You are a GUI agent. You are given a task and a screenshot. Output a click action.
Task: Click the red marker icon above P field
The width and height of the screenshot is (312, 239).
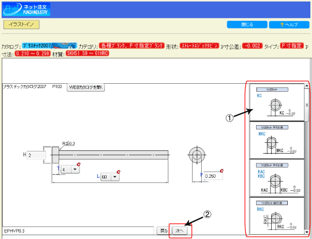pyautogui.click(x=222, y=171)
